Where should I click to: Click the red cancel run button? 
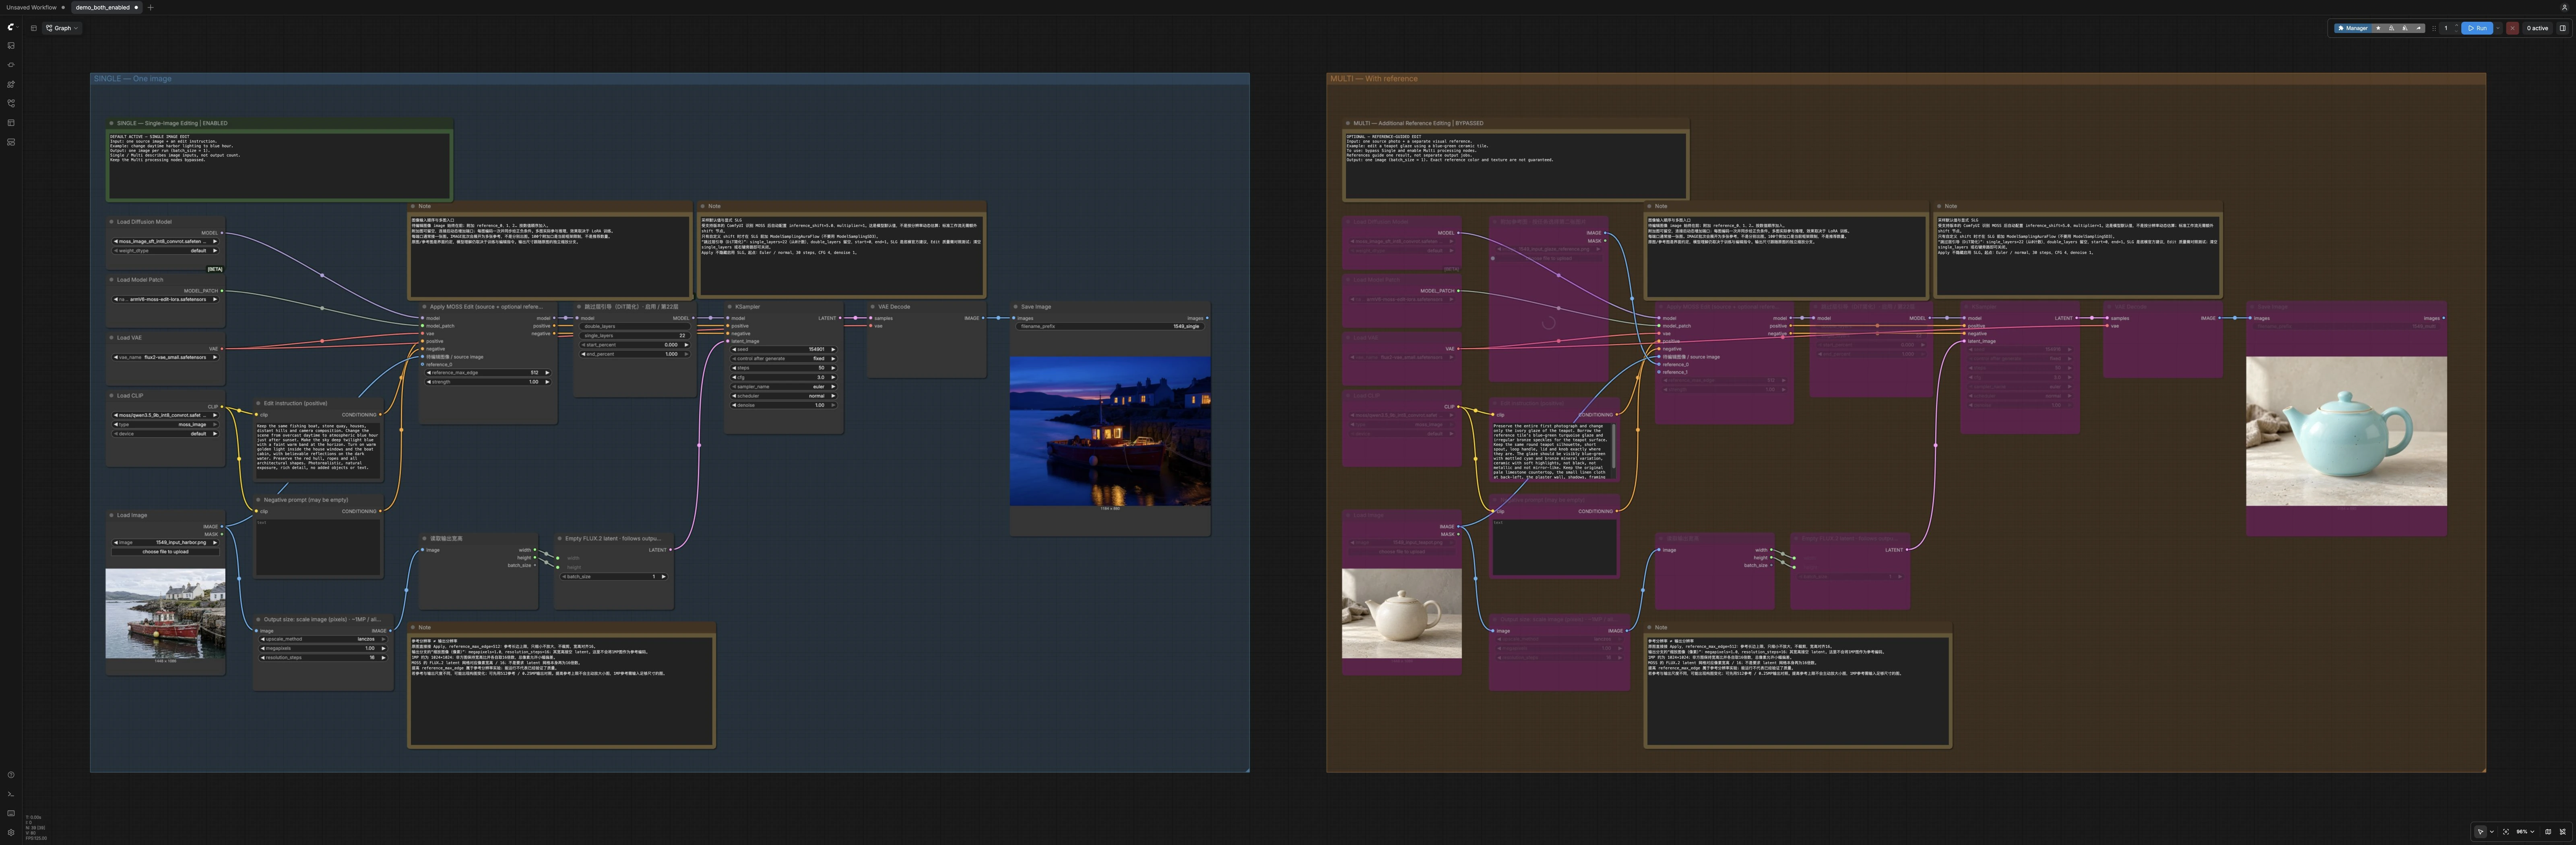tap(2513, 28)
